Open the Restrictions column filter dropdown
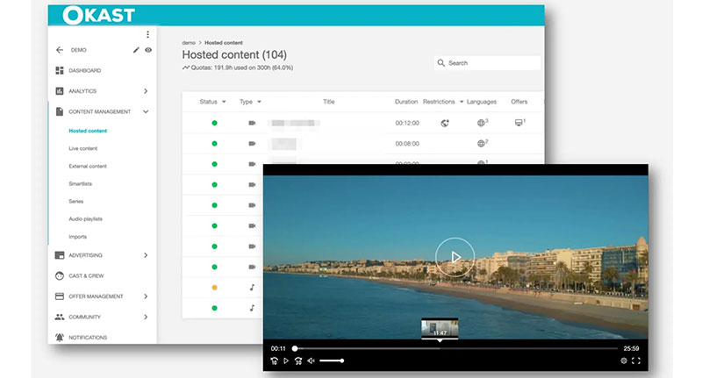702x378 pixels. tap(462, 102)
